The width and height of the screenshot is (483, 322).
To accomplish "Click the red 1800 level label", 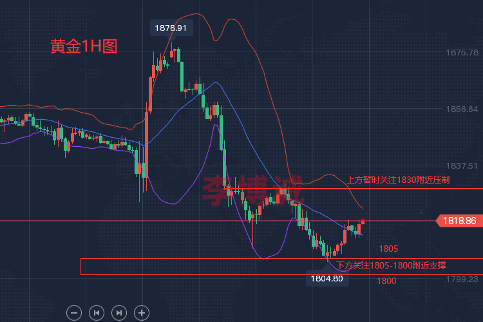I will 386,281.
